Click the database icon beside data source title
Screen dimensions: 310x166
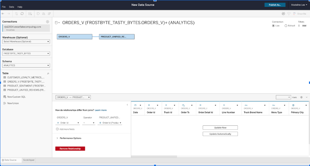point(56,23)
